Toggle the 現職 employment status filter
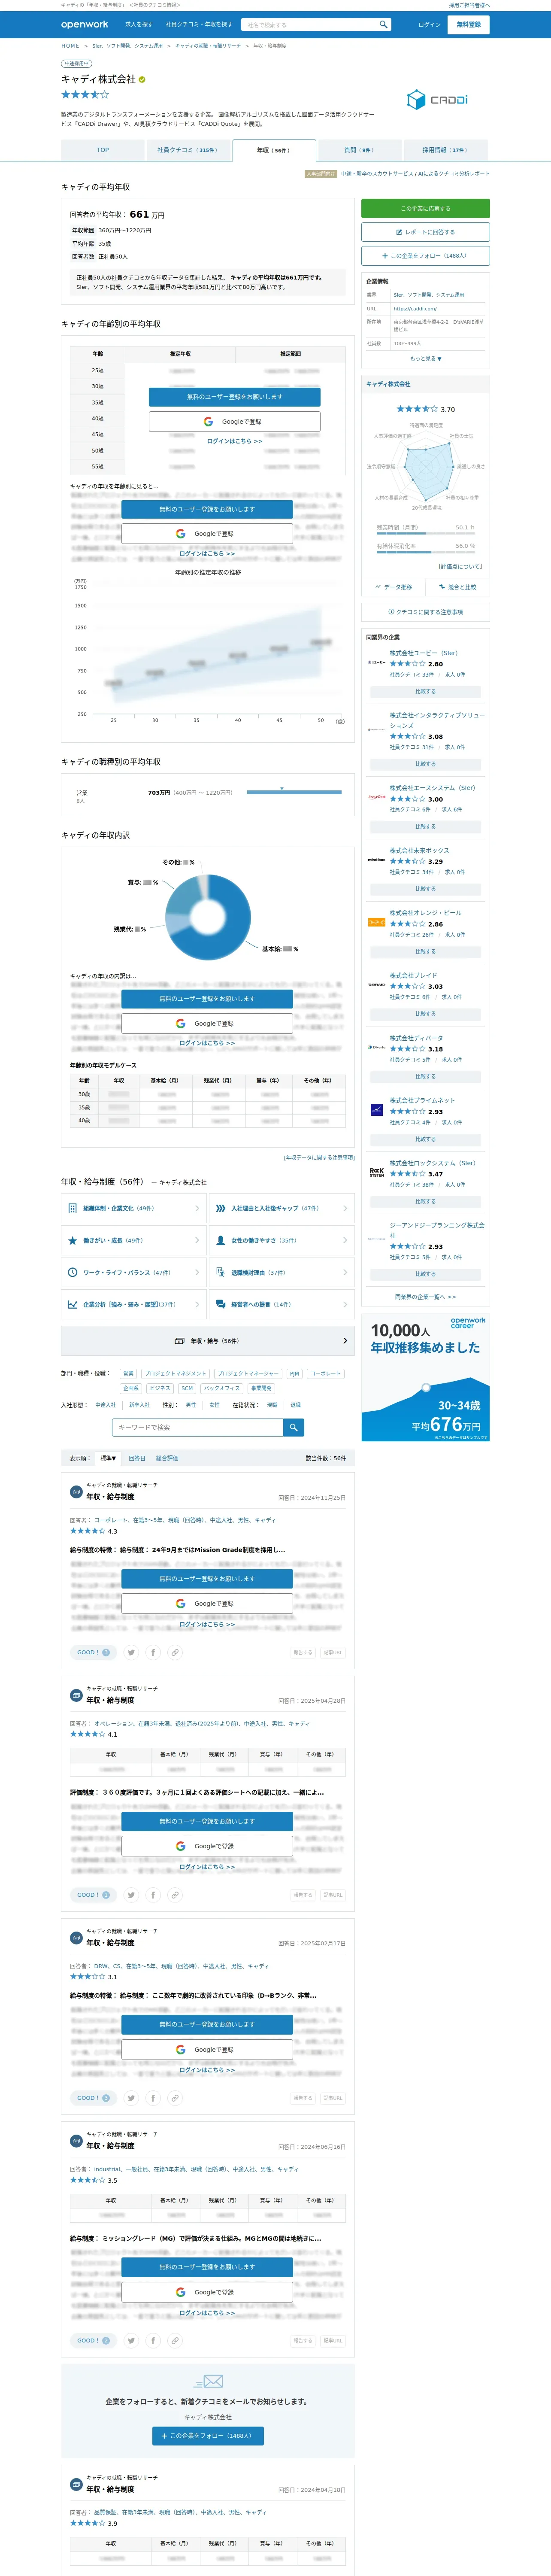This screenshot has width=551, height=2576. coord(272,1405)
